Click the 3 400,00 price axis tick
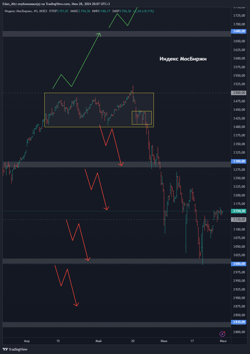 tap(239, 127)
